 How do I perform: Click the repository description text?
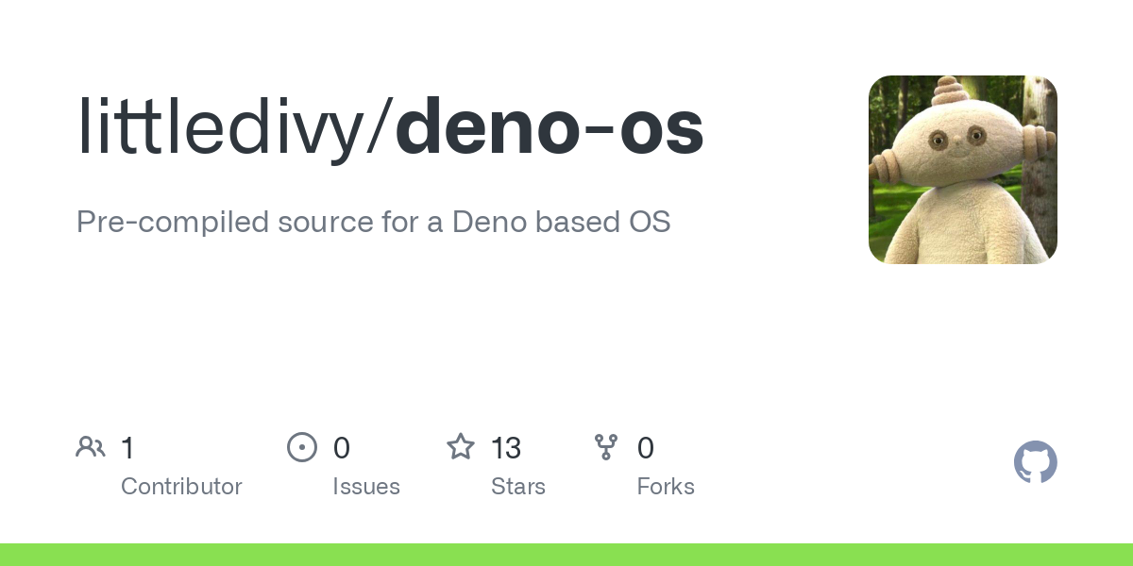(373, 222)
